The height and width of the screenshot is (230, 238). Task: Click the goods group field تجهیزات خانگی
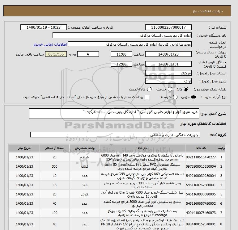(x=115, y=135)
